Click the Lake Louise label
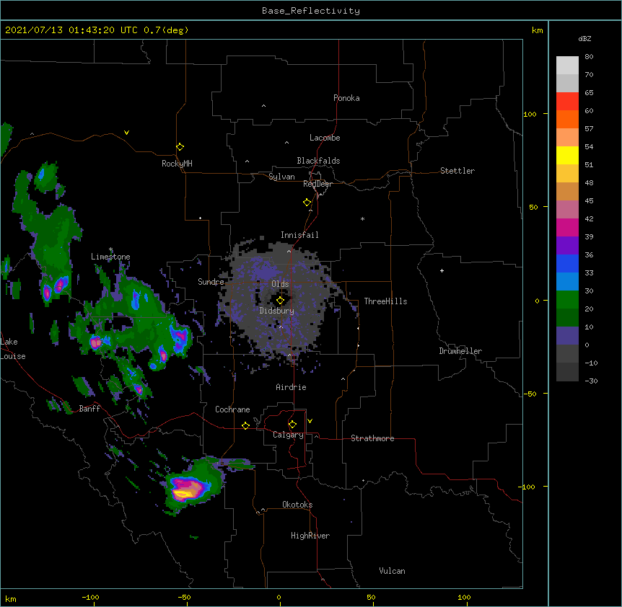This screenshot has height=607, width=622. pyautogui.click(x=12, y=349)
